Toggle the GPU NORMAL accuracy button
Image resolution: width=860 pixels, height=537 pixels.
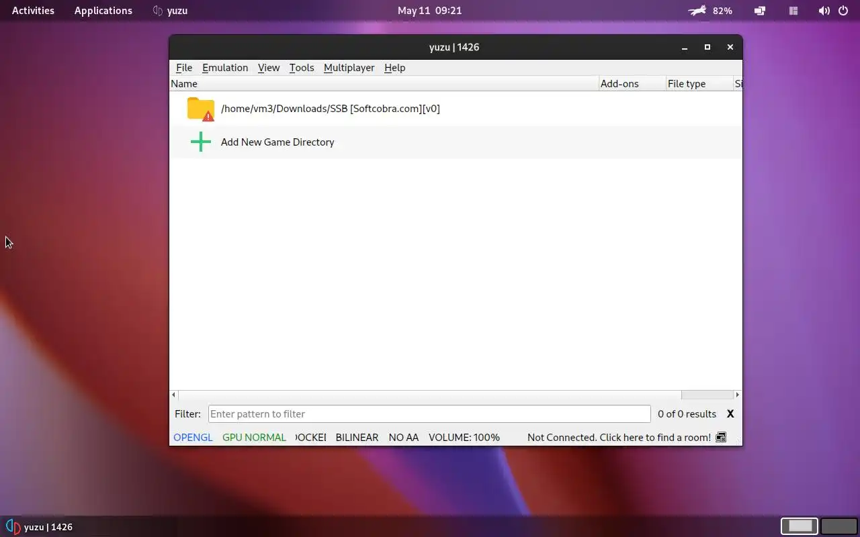(x=254, y=437)
